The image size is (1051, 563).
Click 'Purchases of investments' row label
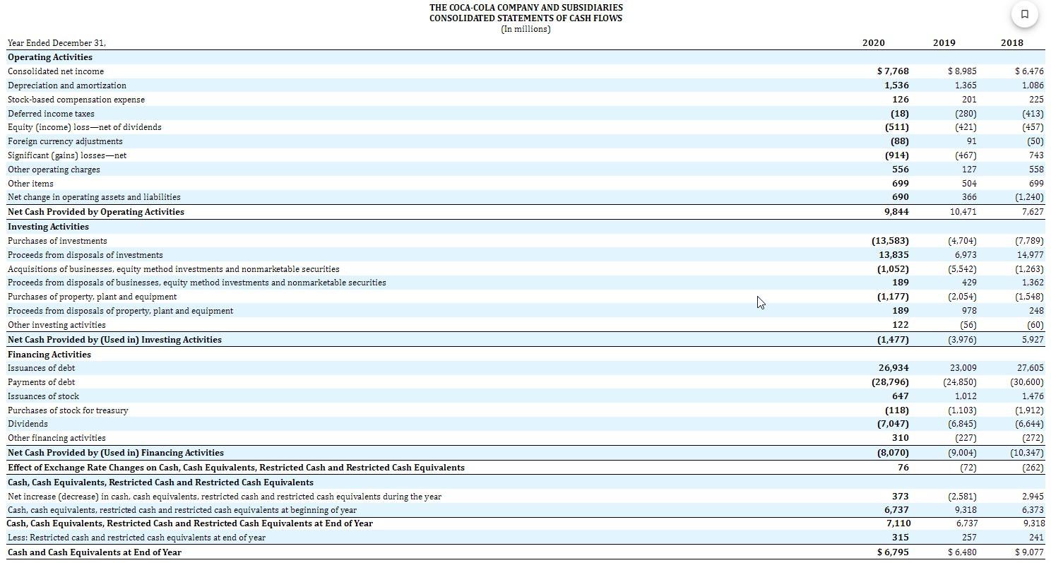pos(58,241)
